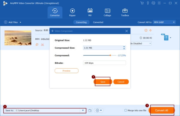Click the Video Compressor title icon
Image resolution: width=180 pixels, height=116 pixels.
click(x=52, y=31)
